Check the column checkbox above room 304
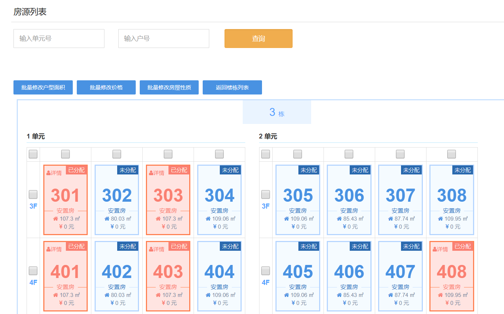 (x=219, y=154)
